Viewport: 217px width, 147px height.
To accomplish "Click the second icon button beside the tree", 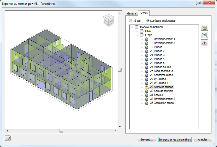I will [x=204, y=35].
